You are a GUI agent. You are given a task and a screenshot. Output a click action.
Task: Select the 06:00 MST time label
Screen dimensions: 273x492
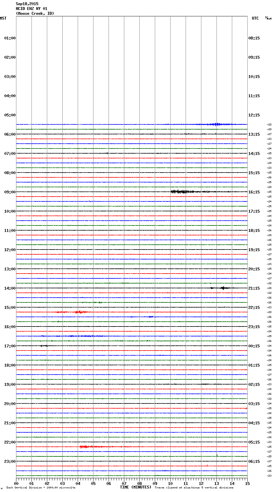(x=10, y=134)
